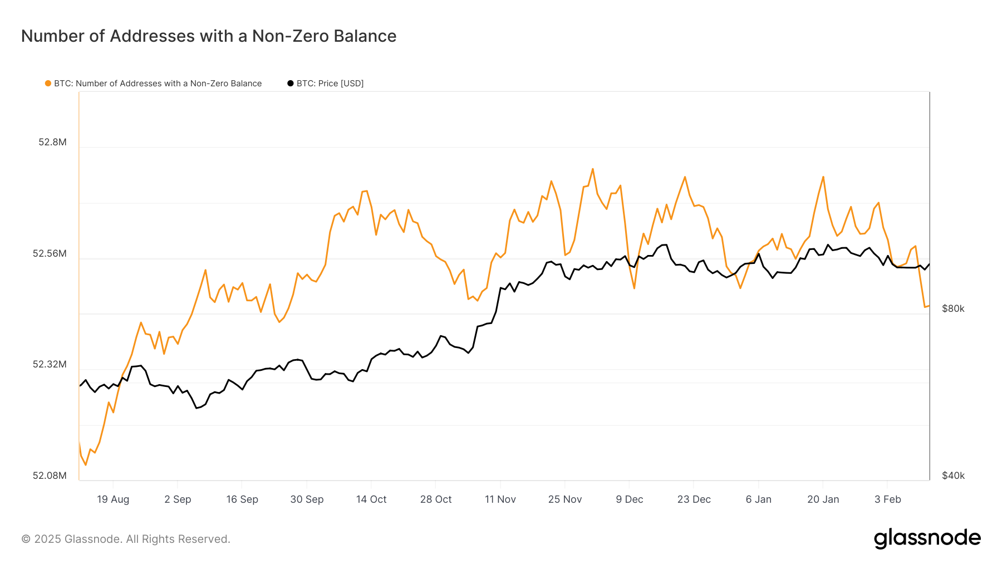
Task: Click the black legend dot for BTC price
Action: (x=290, y=84)
